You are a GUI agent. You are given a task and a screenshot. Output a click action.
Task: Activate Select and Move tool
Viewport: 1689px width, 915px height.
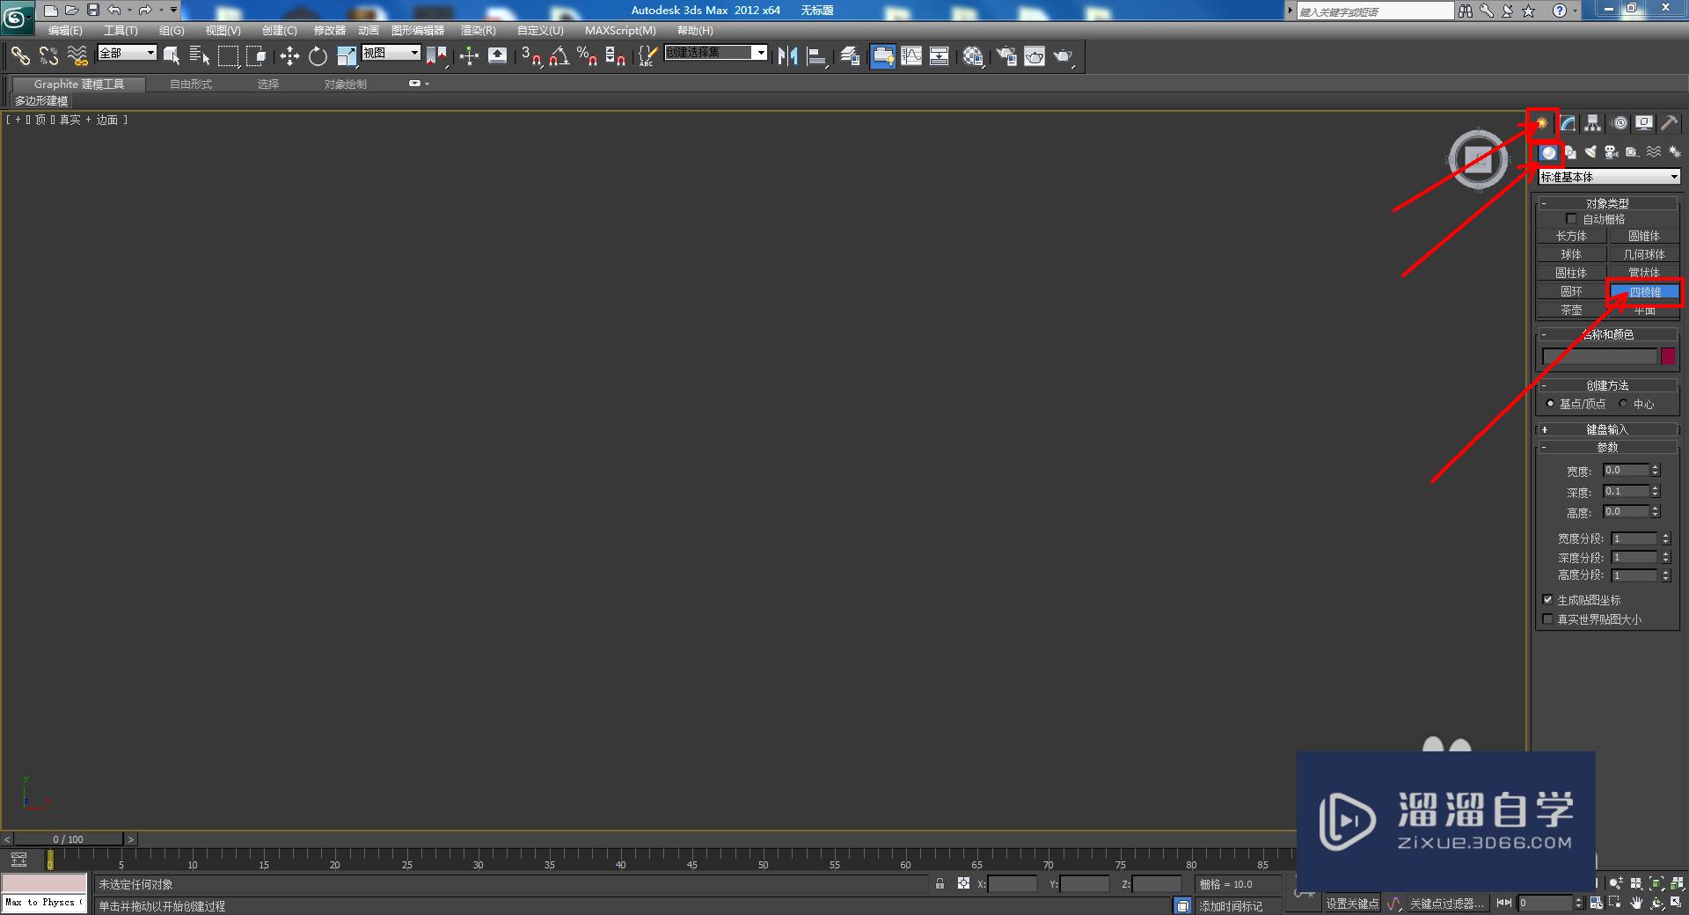(x=289, y=56)
